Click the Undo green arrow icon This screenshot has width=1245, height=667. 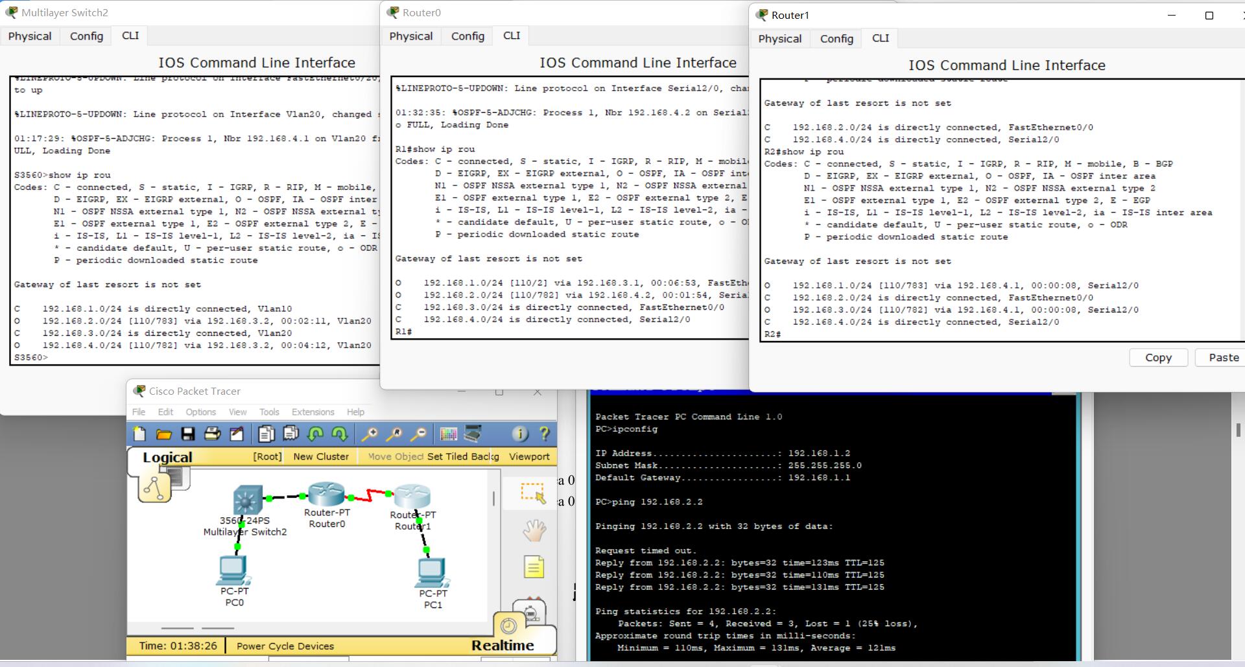click(x=316, y=434)
